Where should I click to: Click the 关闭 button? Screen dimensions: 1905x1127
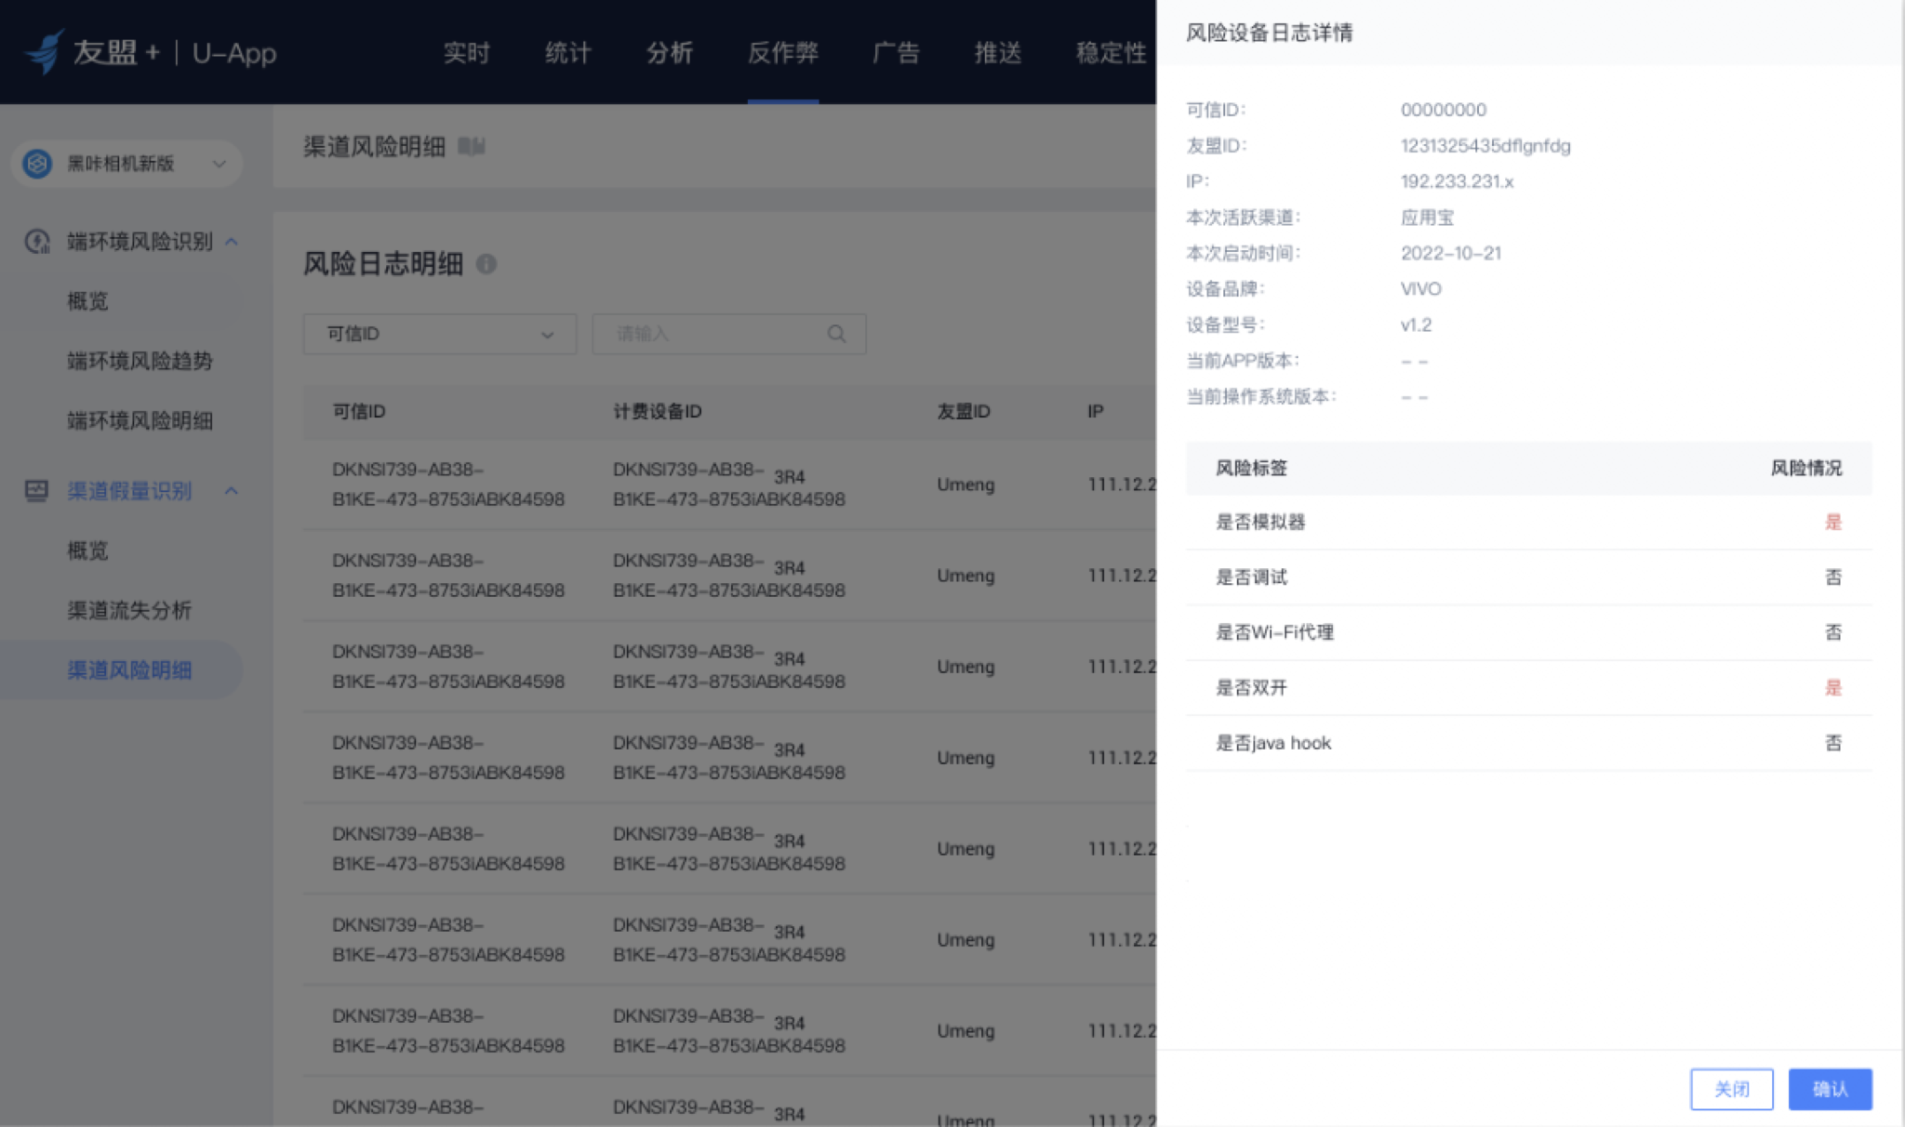[1731, 1089]
